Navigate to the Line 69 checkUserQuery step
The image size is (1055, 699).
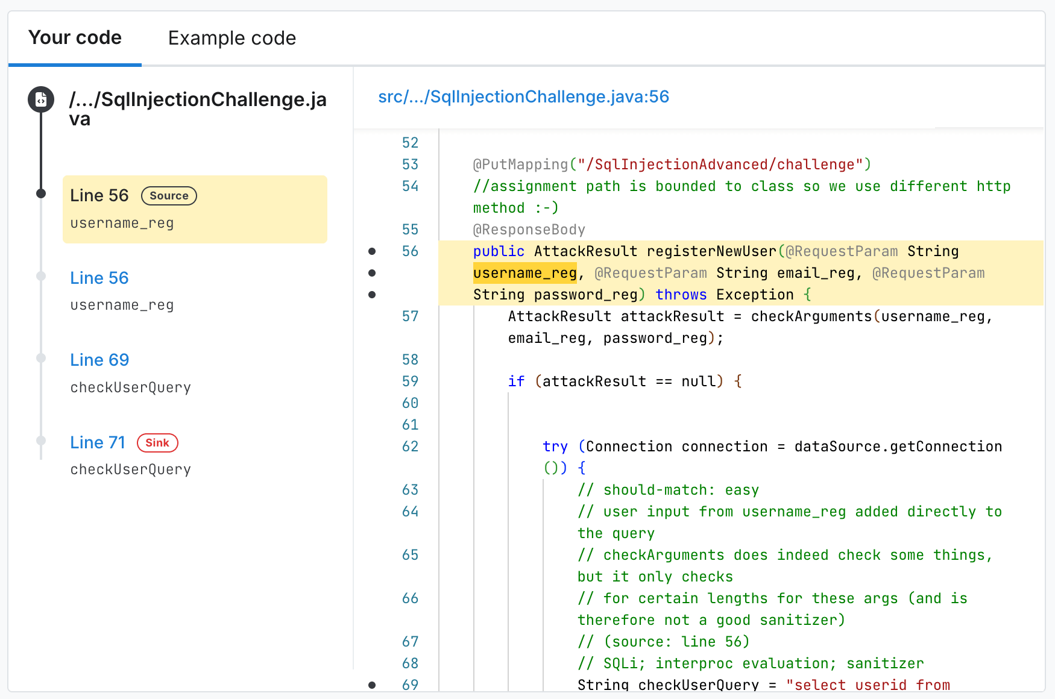(x=99, y=360)
